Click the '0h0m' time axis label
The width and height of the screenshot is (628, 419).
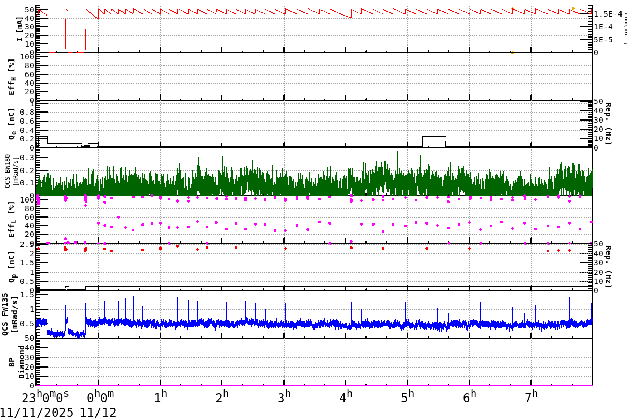pos(101,398)
